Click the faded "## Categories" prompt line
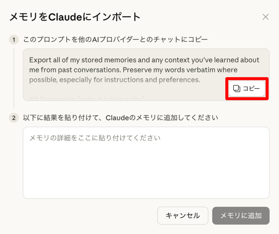Screen dimensions: 279x234 [x=93, y=98]
